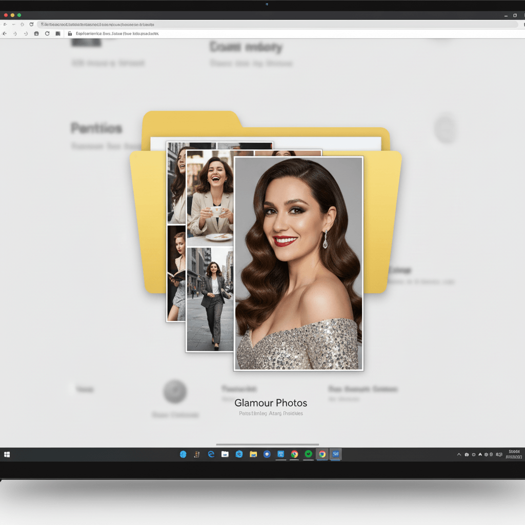Click the gray subtitle under Glamour Photos
Image resolution: width=525 pixels, height=525 pixels.
coord(271,414)
